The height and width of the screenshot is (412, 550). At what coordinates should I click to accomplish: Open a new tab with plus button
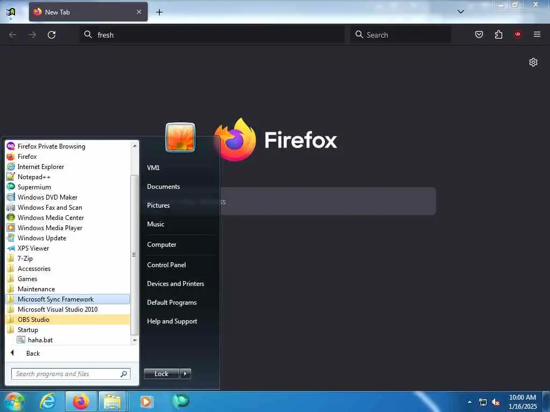click(x=159, y=12)
